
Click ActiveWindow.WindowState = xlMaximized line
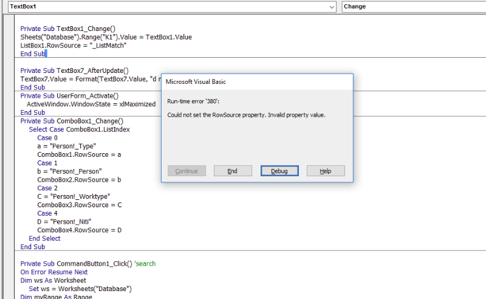pyautogui.click(x=91, y=104)
